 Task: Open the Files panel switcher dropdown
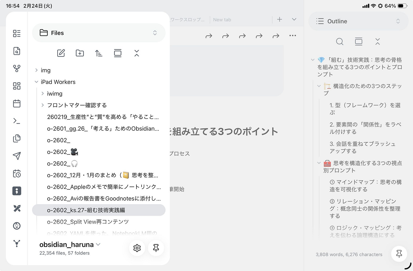point(99,33)
